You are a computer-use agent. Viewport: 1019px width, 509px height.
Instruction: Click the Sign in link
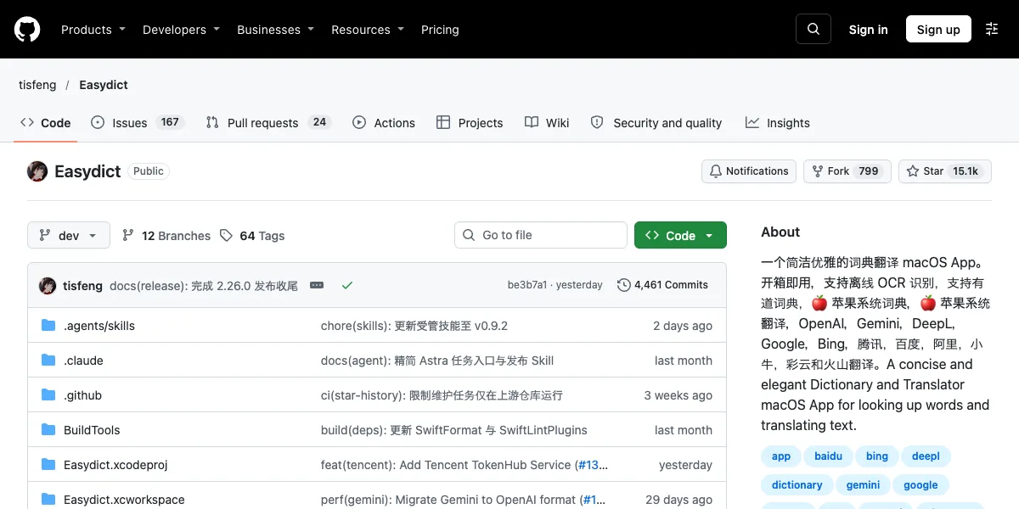coord(869,30)
